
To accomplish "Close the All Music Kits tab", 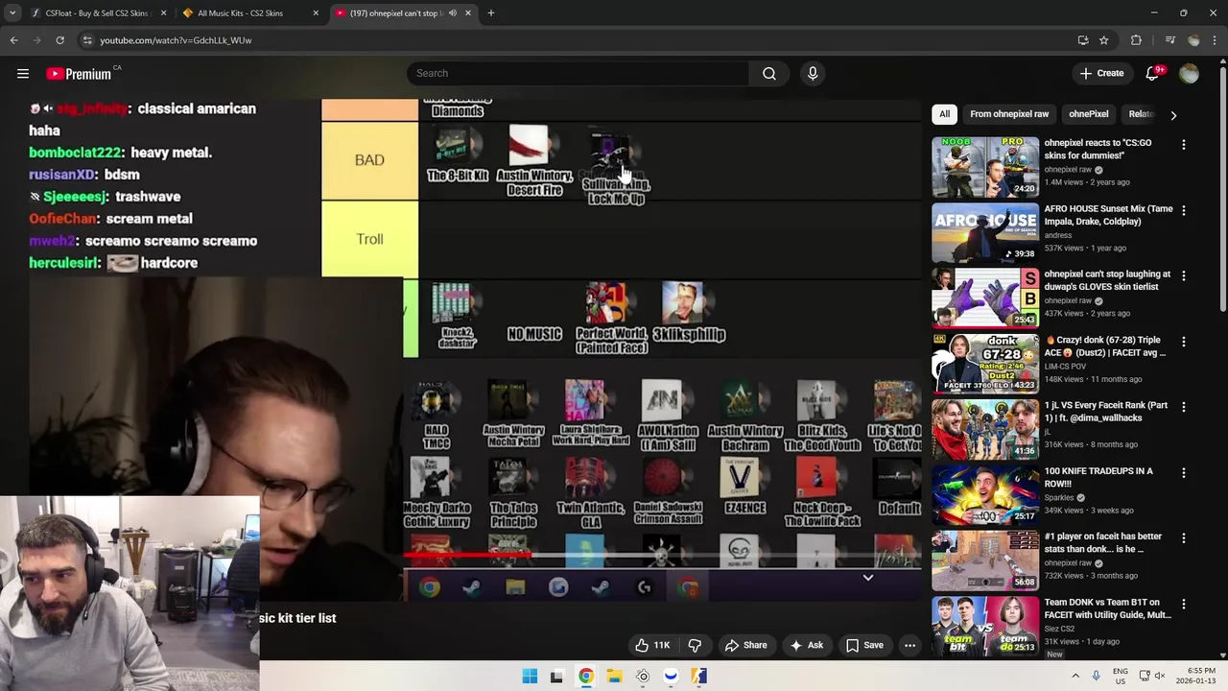I will click(x=316, y=13).
